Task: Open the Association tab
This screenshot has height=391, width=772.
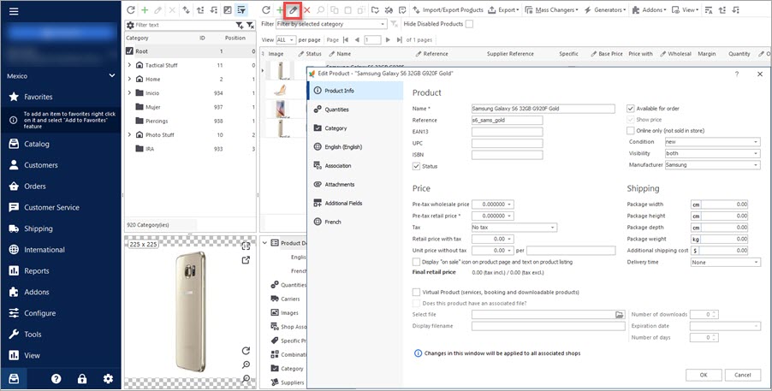Action: [354, 165]
